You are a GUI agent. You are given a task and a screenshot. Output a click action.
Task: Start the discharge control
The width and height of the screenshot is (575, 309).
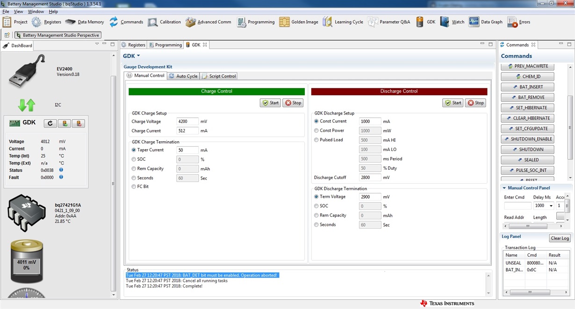(453, 103)
